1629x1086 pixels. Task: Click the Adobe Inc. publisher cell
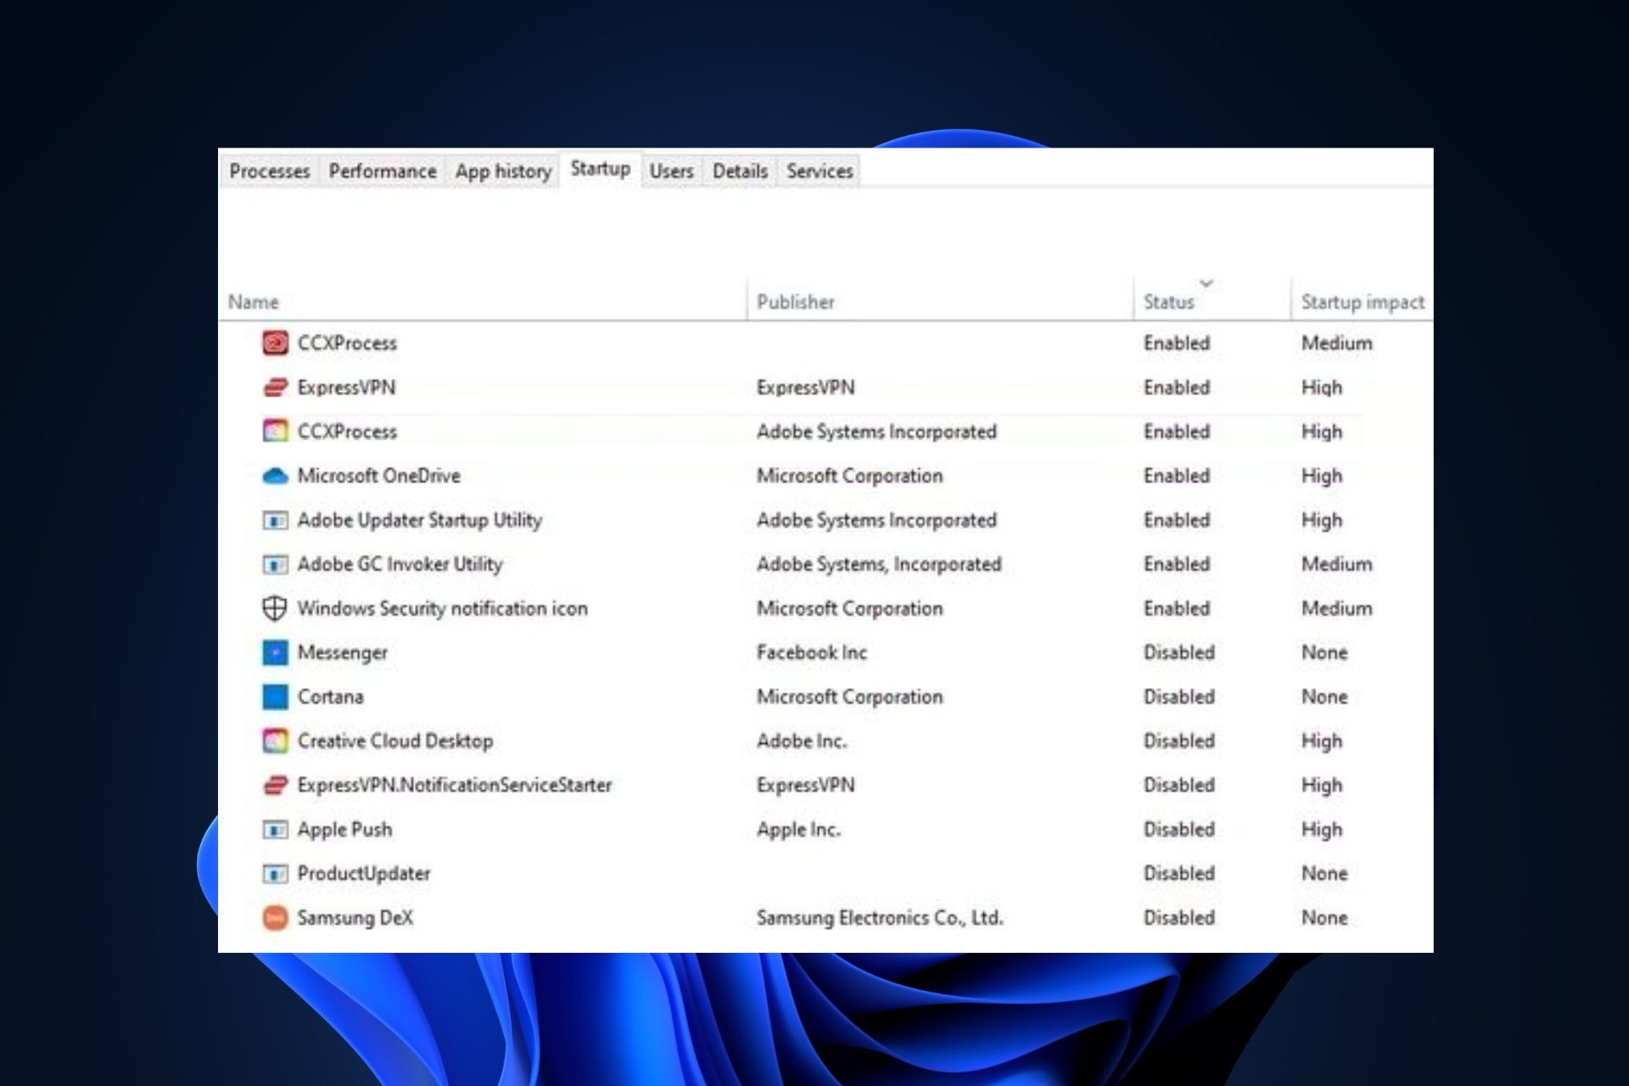point(801,741)
